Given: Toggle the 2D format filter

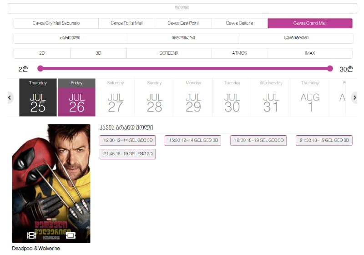Looking at the screenshot, I should coord(42,53).
